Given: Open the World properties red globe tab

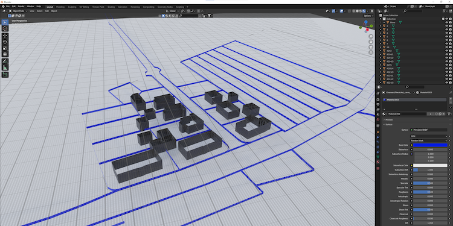Looking at the screenshot, I should point(378,119).
